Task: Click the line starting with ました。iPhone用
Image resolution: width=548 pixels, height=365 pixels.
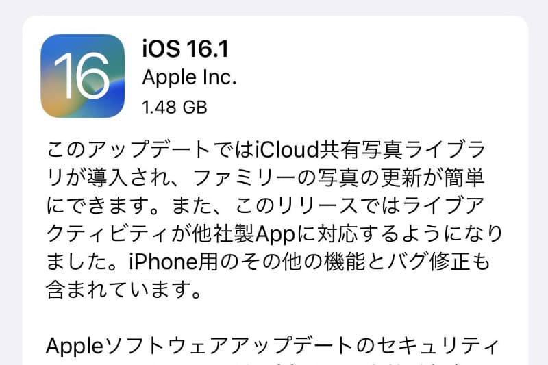Action: pyautogui.click(x=268, y=262)
